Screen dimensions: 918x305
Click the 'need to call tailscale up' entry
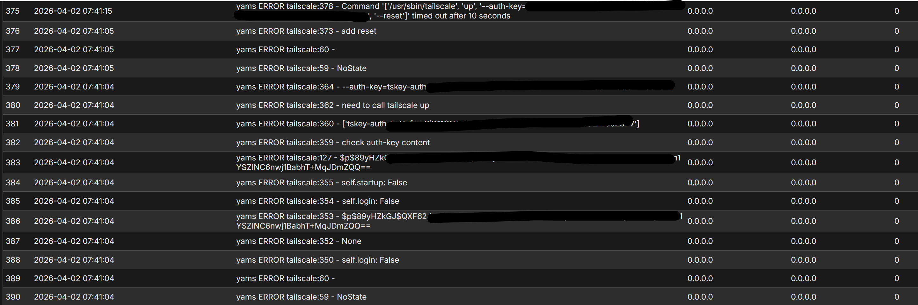tap(332, 105)
